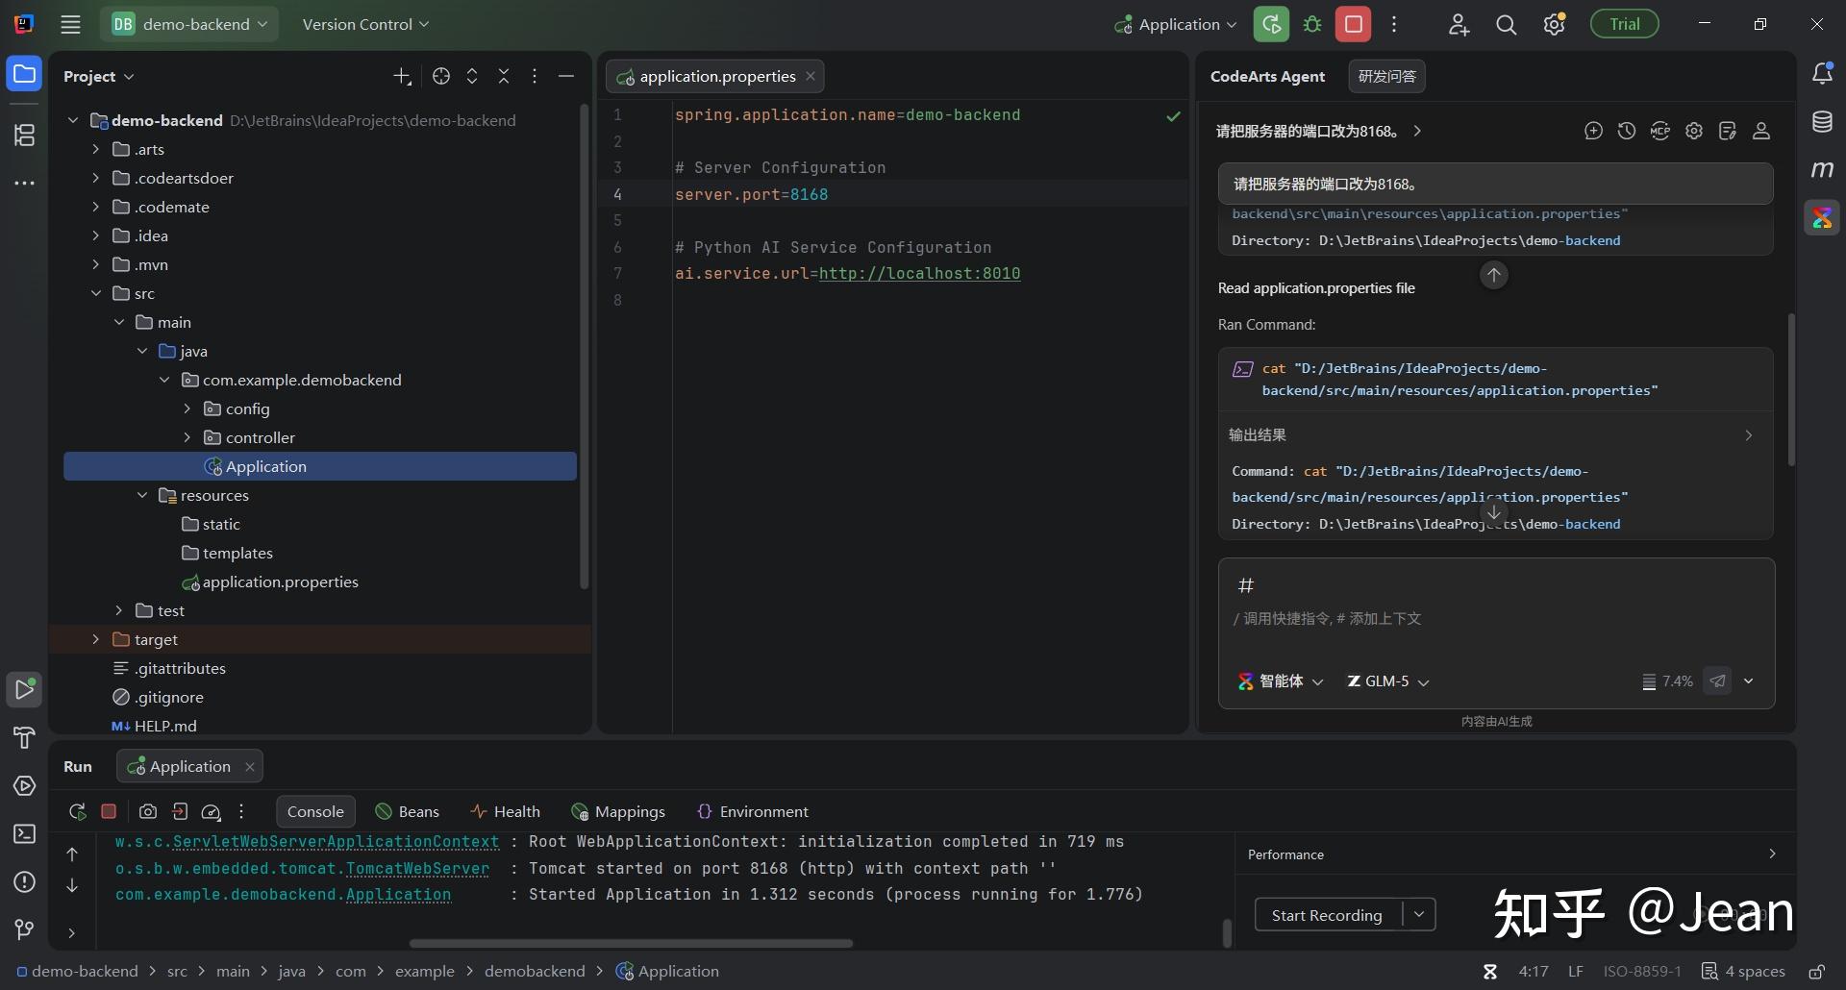The image size is (1846, 990).
Task: Collapse the src folder
Action: [95, 293]
